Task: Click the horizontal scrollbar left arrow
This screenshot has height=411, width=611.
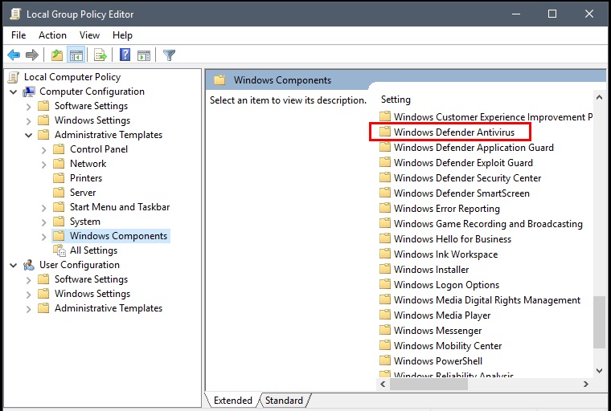Action: click(x=383, y=385)
